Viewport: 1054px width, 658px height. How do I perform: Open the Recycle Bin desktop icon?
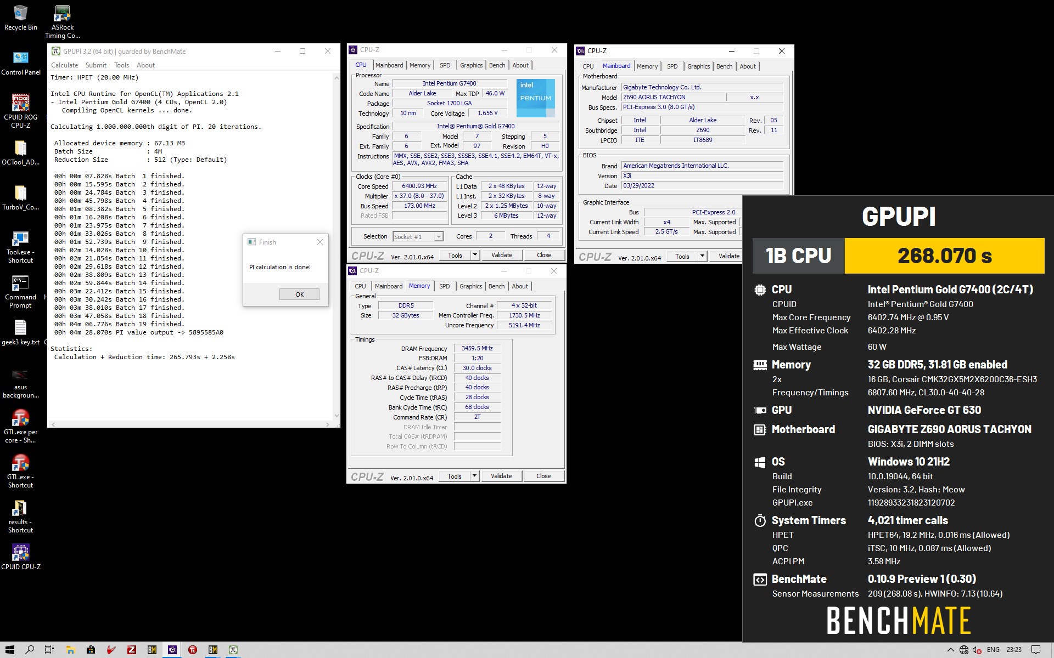[21, 17]
